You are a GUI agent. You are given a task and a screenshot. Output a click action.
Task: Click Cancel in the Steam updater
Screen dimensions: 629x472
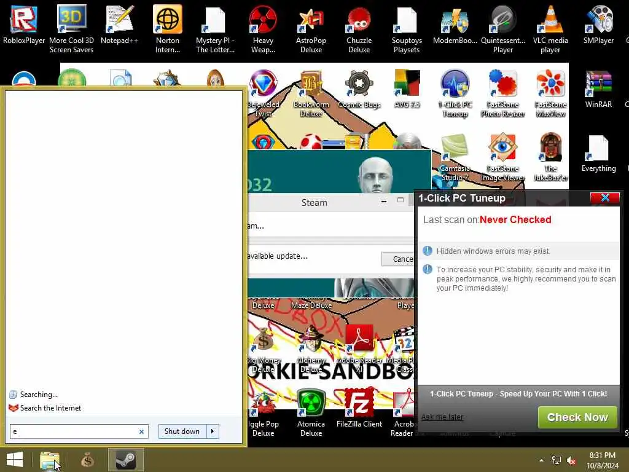[398, 259]
